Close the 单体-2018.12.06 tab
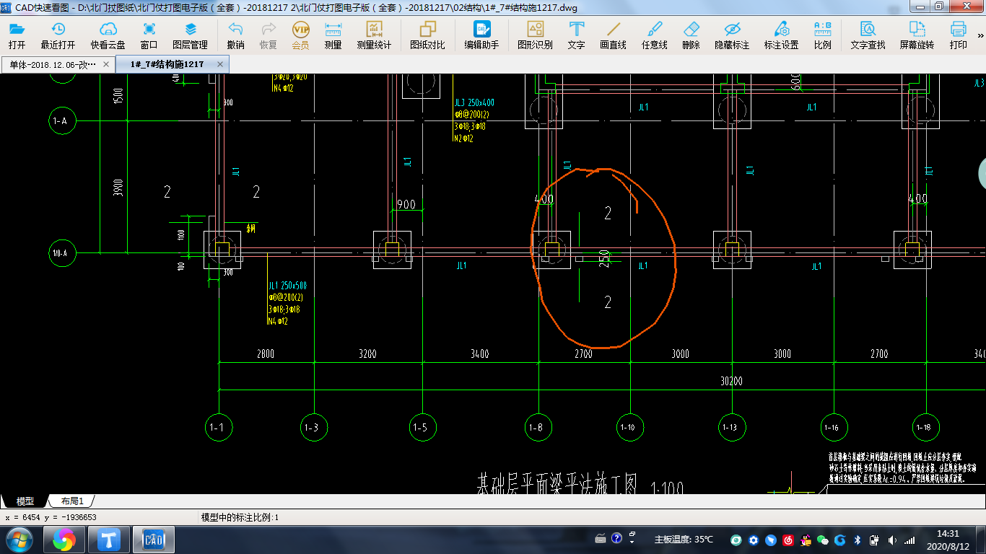The image size is (986, 554). click(x=106, y=64)
